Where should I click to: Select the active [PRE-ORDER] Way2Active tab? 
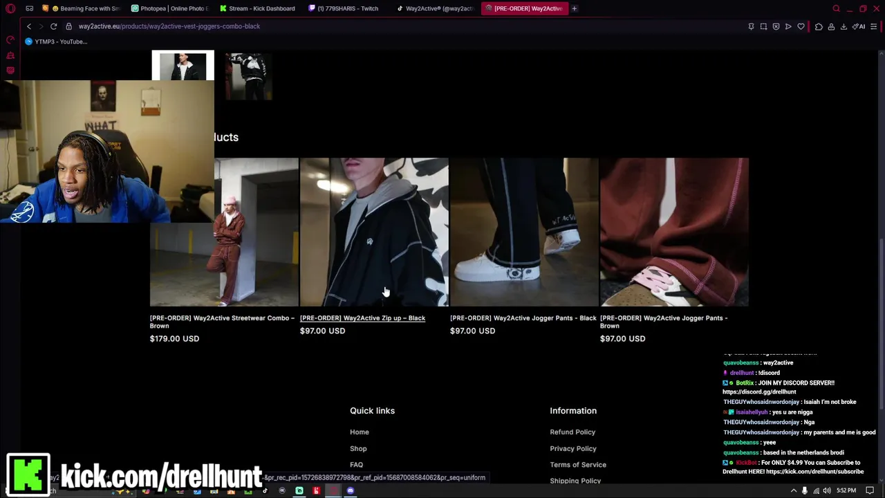pyautogui.click(x=523, y=8)
